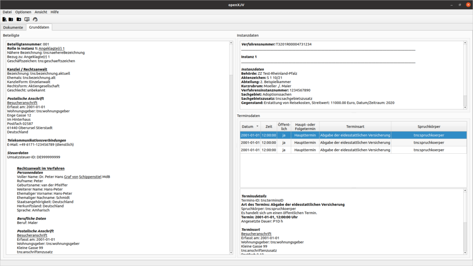Sort by the Zeit column header
473x266 pixels.
coord(269,127)
